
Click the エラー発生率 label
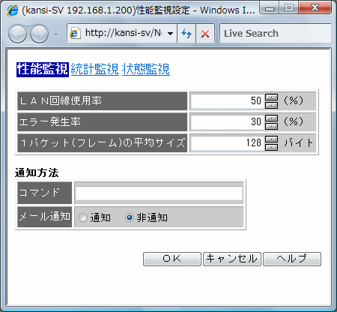[50, 122]
